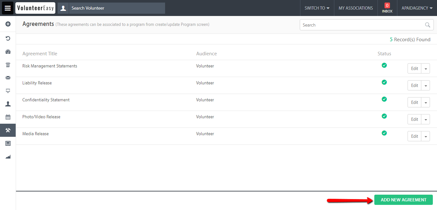
Task: Click the circular-arrow history icon in sidebar
Action: click(8, 38)
